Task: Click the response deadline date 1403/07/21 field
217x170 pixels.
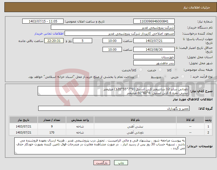Action: tap(154, 41)
